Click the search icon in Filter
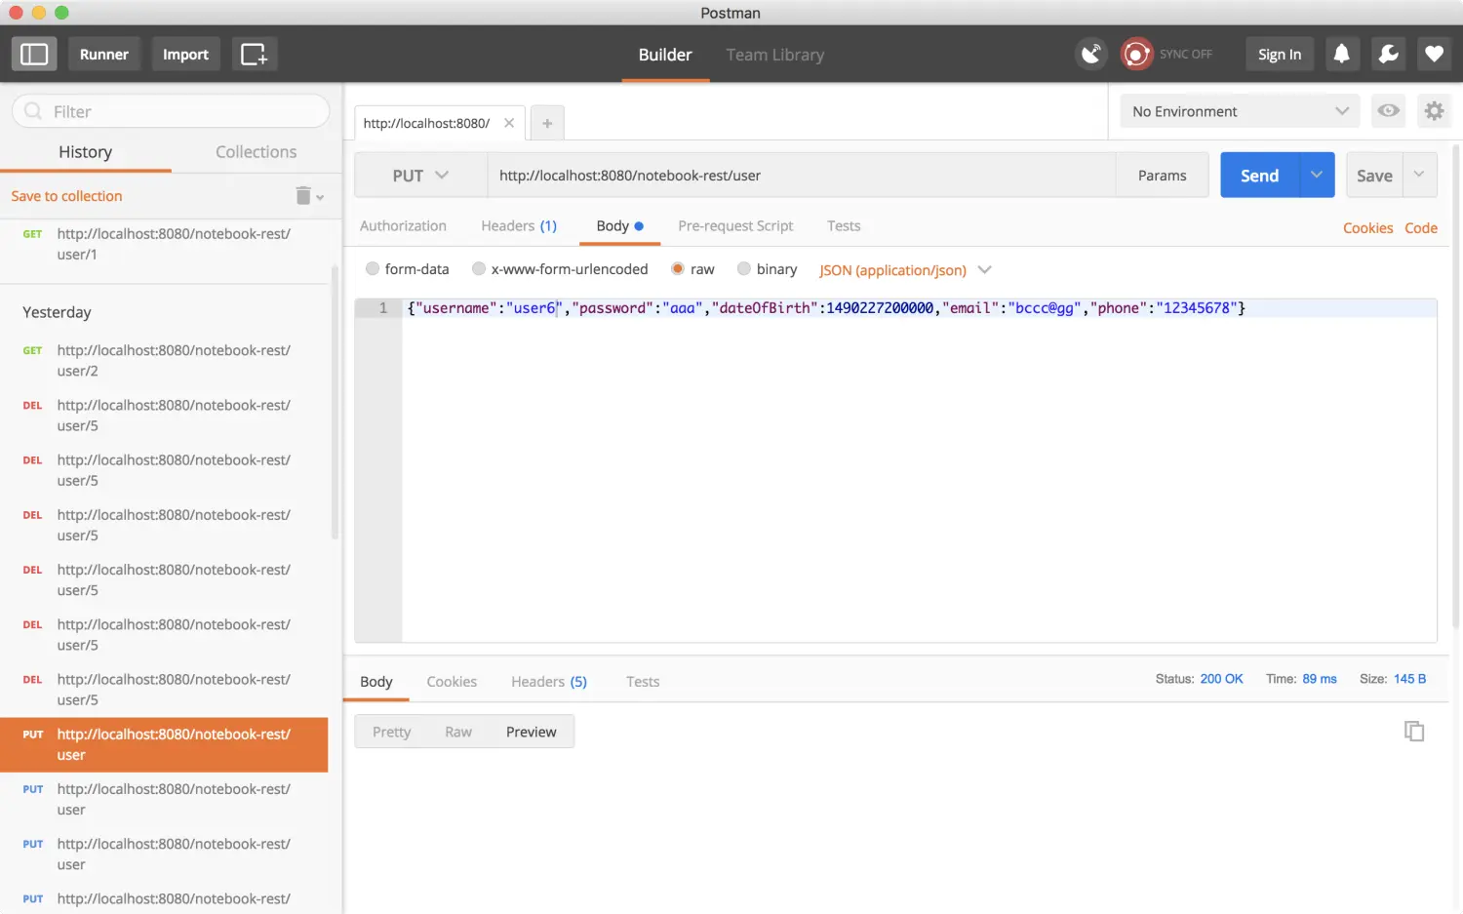Image resolution: width=1463 pixels, height=914 pixels. 33,111
